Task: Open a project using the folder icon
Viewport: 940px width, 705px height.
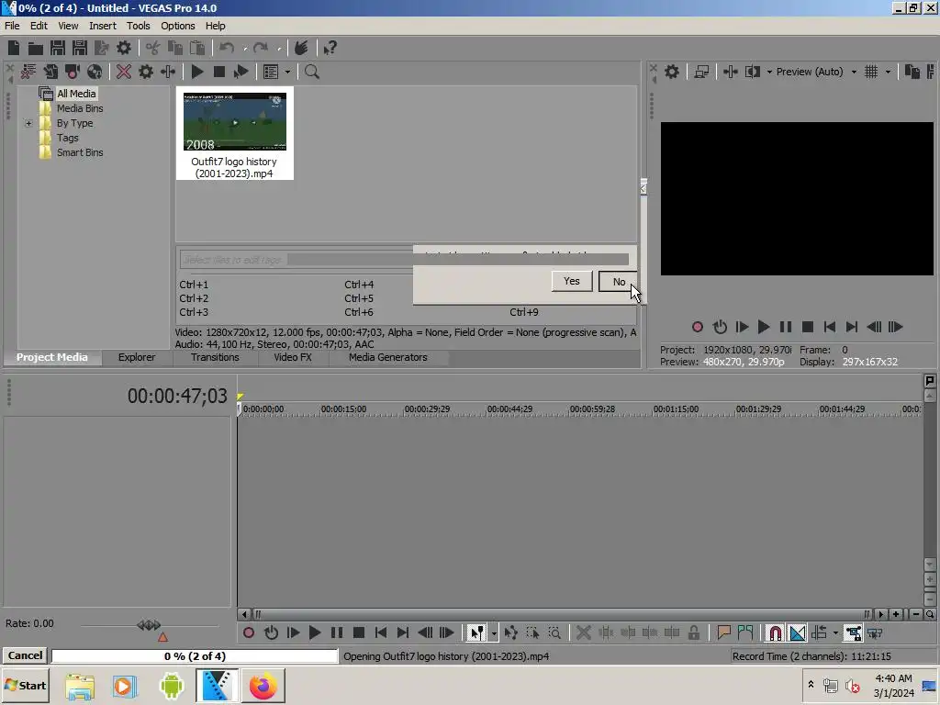Action: (x=36, y=48)
